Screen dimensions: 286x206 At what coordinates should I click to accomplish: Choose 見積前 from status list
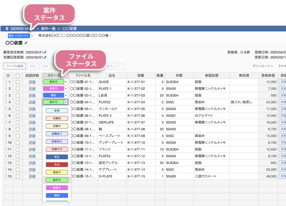[57, 118]
